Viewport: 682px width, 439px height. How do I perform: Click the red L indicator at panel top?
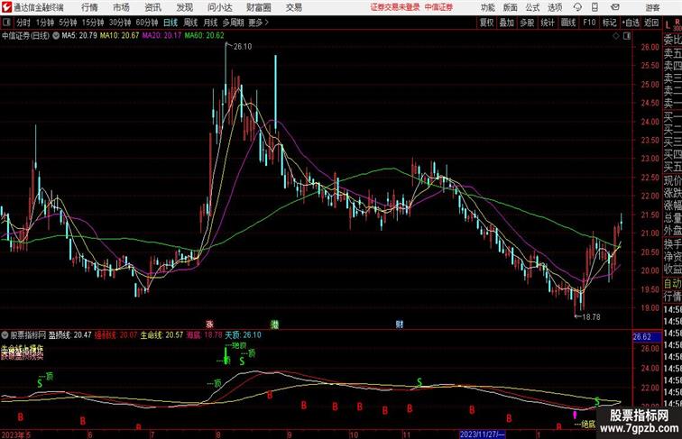point(668,24)
